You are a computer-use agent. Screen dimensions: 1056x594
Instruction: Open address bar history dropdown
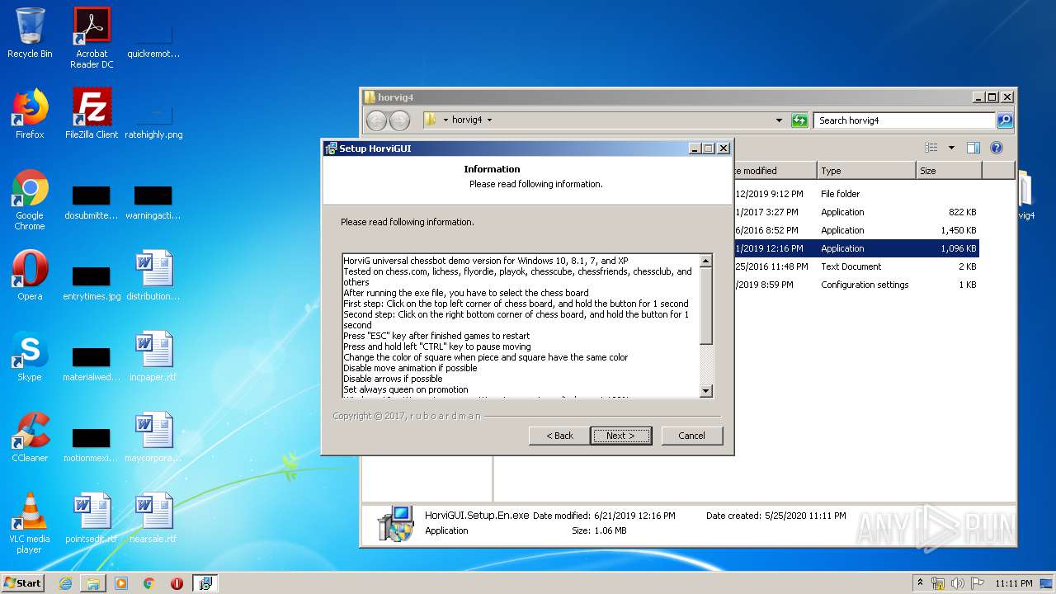(779, 120)
